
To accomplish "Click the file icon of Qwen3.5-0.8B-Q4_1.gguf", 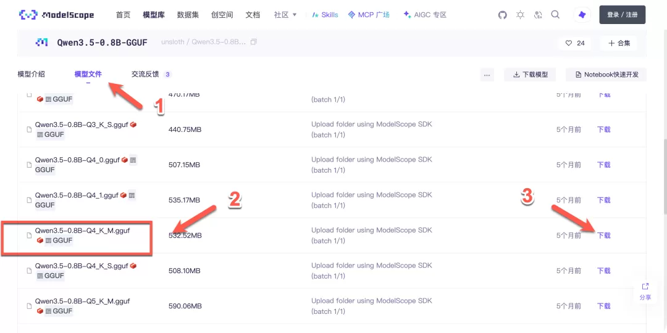I will tap(30, 200).
